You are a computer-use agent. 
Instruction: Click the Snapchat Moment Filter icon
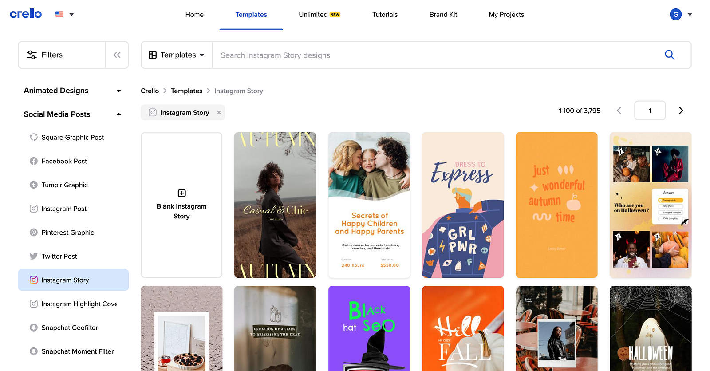point(34,351)
